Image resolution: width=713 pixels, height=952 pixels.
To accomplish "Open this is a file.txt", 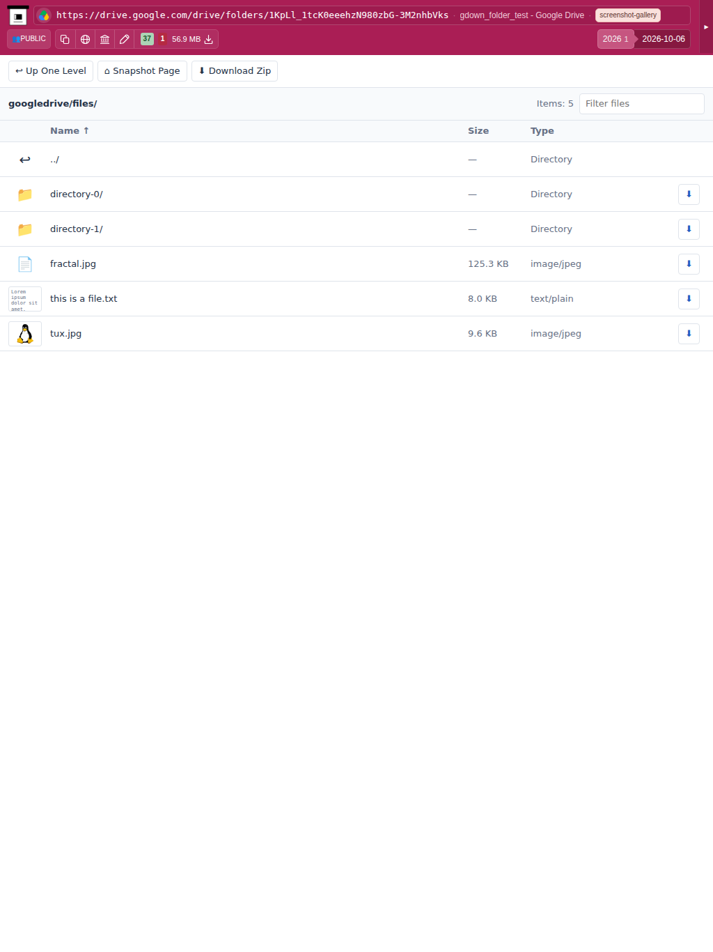I will [x=84, y=299].
